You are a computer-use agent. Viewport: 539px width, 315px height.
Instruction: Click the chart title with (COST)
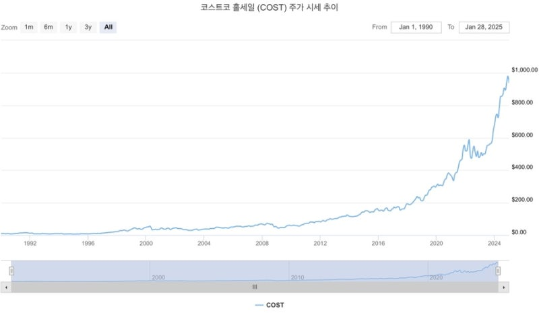click(x=269, y=7)
